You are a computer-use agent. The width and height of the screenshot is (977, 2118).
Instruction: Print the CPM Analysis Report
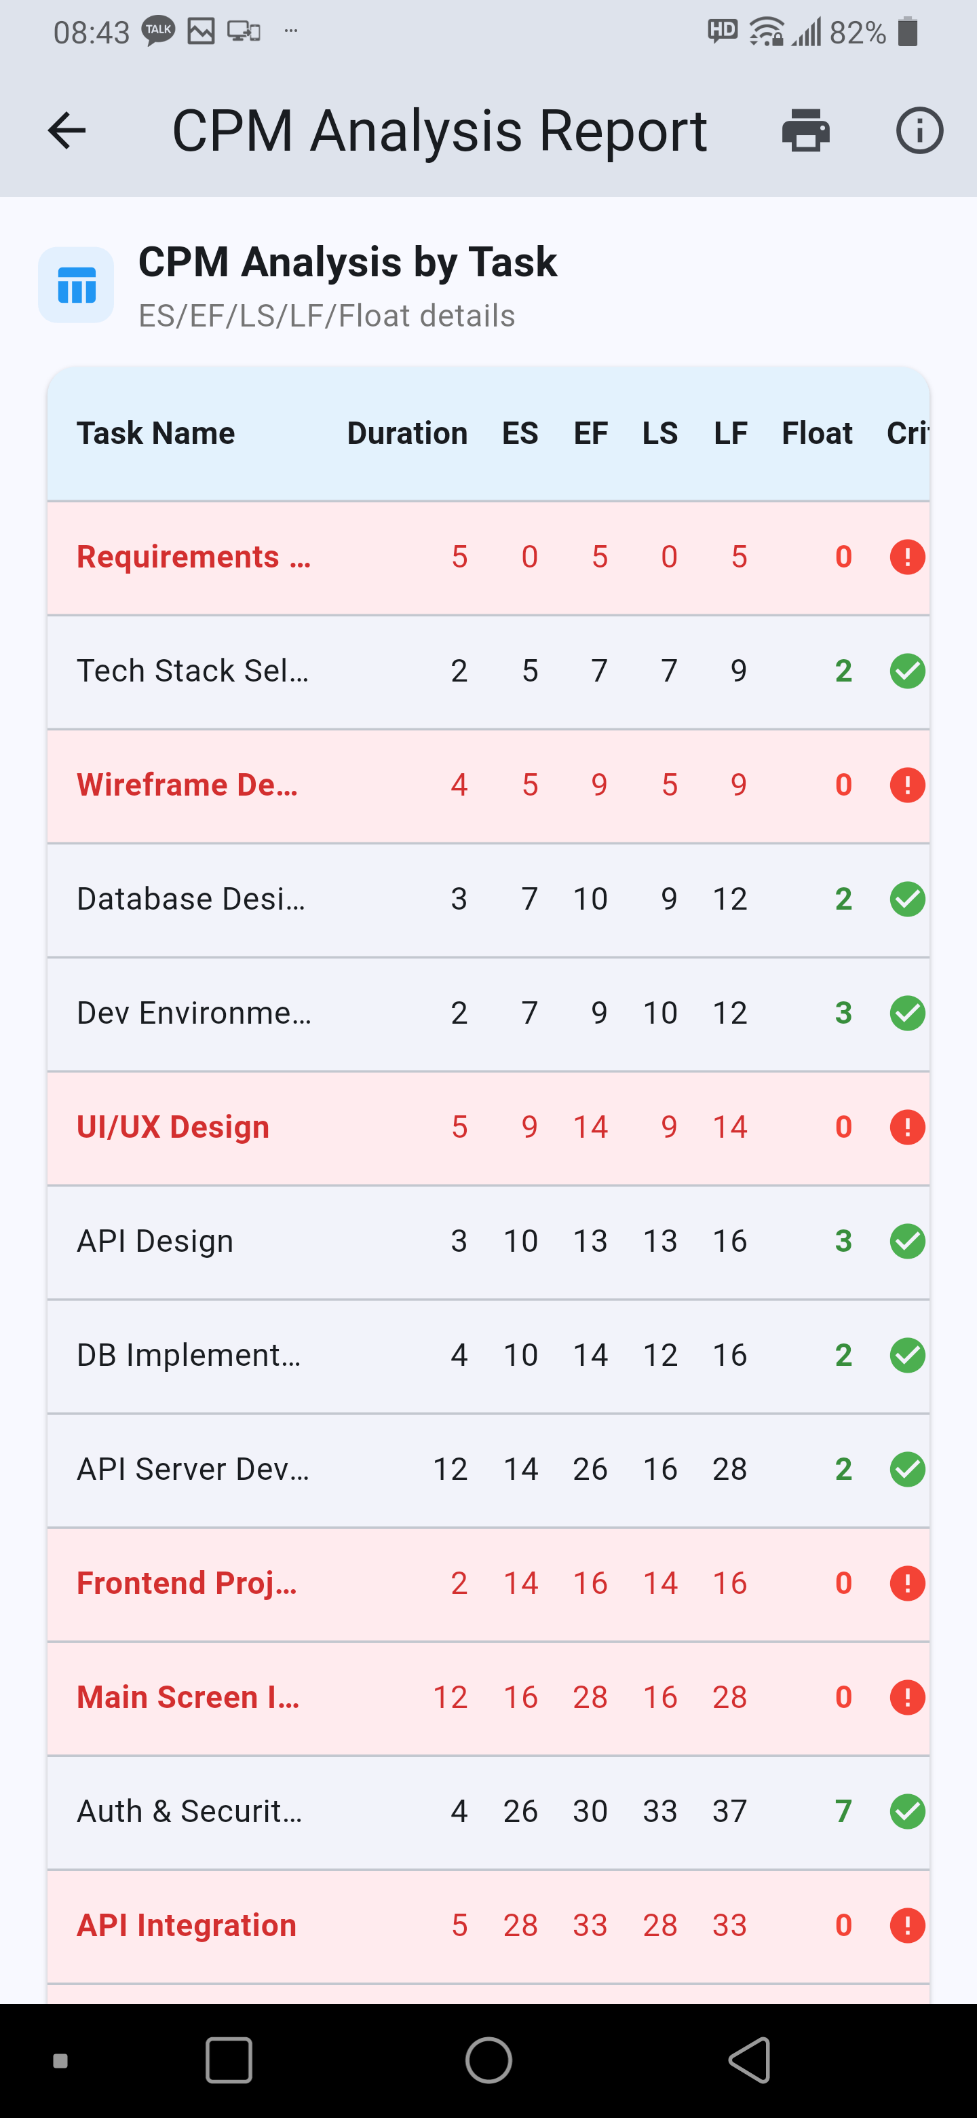[x=805, y=131]
